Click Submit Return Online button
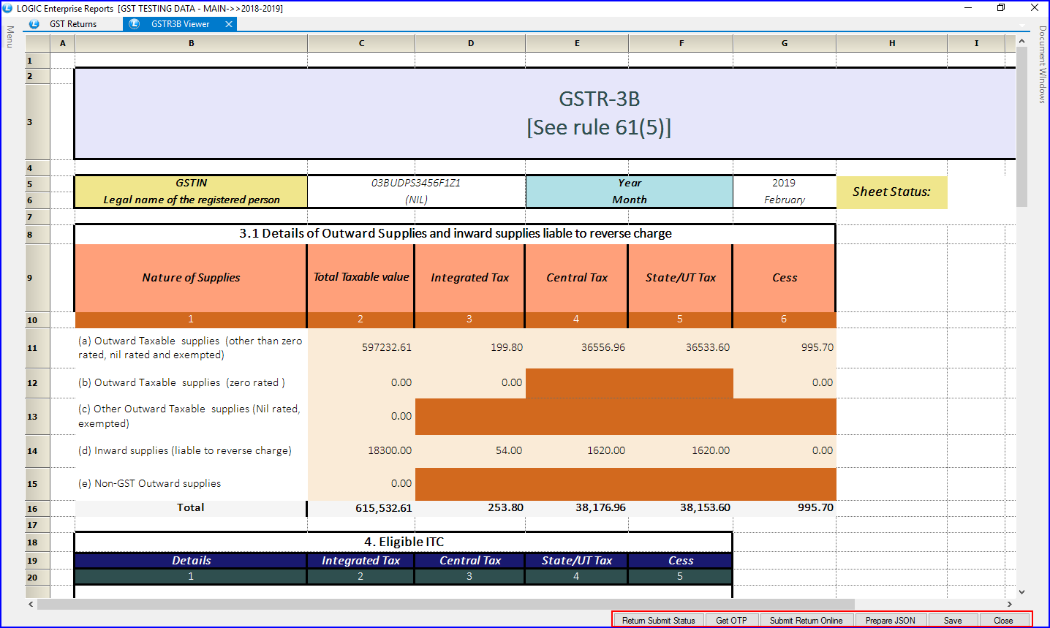 pos(806,620)
